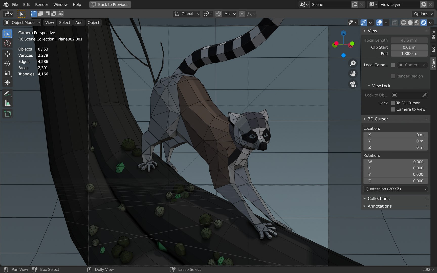Click the Pan view hand icon
Screen dimensions: 437x273
(353, 74)
